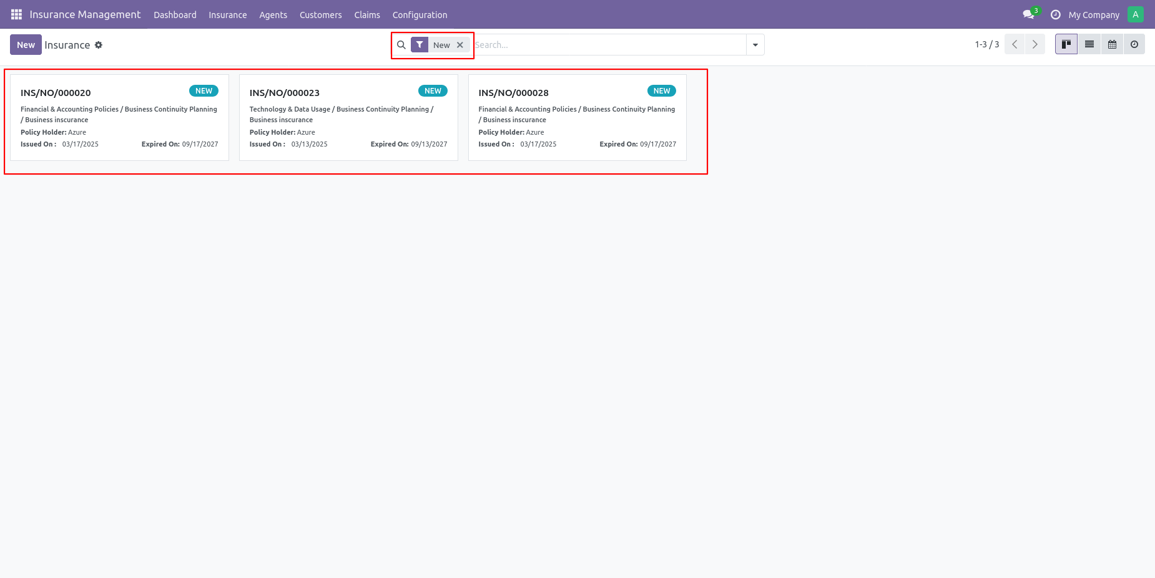This screenshot has height=578, width=1155.
Task: Click My Company switcher
Action: pos(1094,15)
